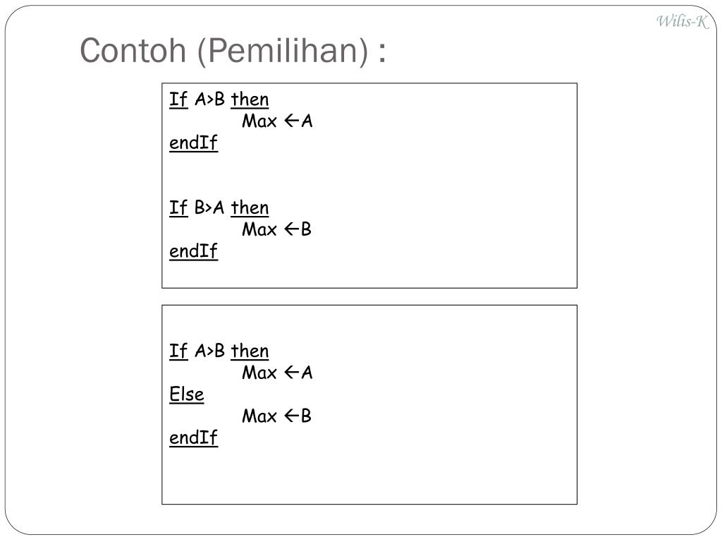Click the first underlined endIf keyword
The height and width of the screenshot is (542, 722).
(x=193, y=143)
